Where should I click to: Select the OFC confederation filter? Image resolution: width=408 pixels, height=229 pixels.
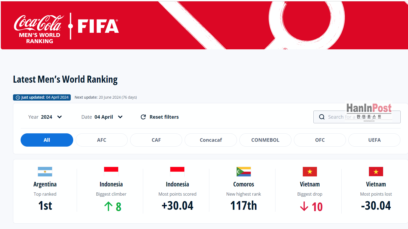pyautogui.click(x=320, y=140)
